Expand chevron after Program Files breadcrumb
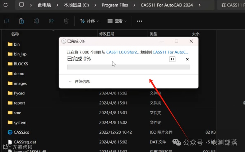Screen dimensions: 245x152 [x=134, y=5]
